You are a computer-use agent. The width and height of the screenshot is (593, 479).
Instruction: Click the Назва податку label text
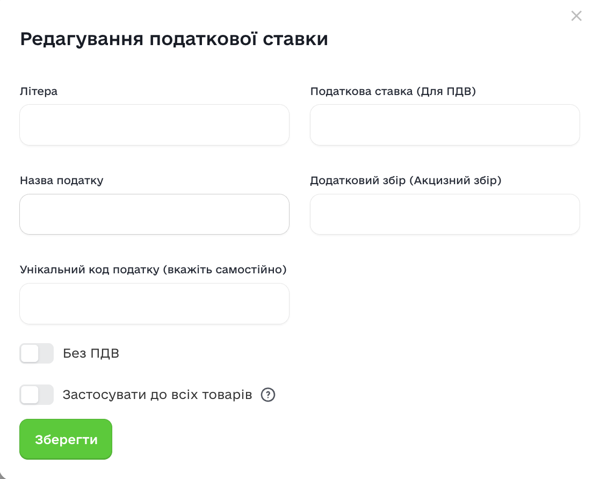[x=62, y=180]
